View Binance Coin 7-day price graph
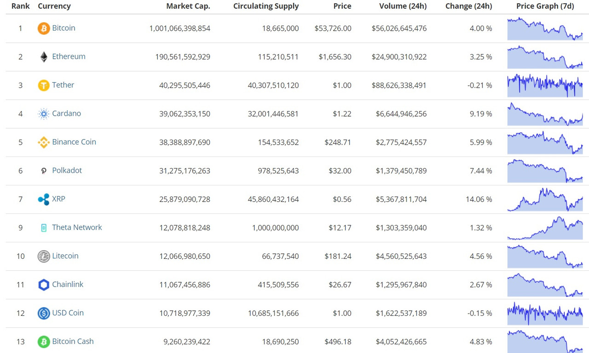 click(x=545, y=142)
